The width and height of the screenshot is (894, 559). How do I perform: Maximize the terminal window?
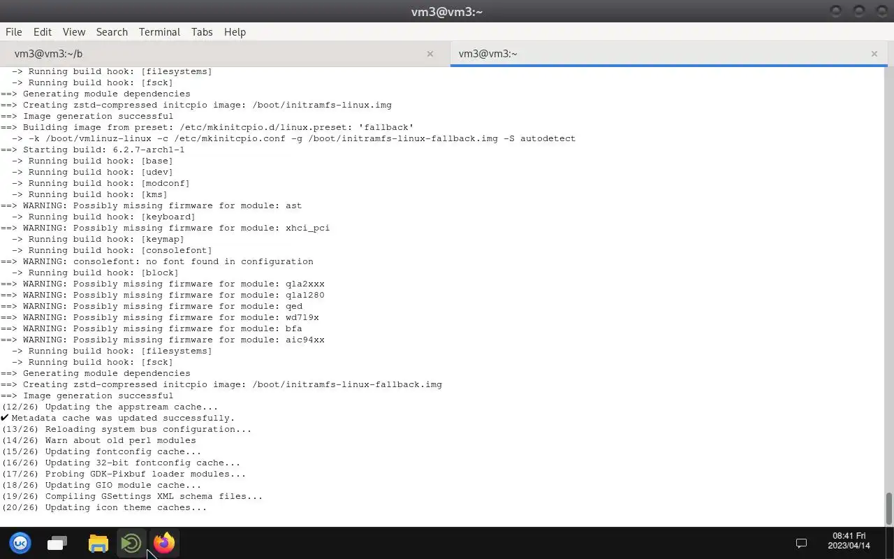coord(859,11)
